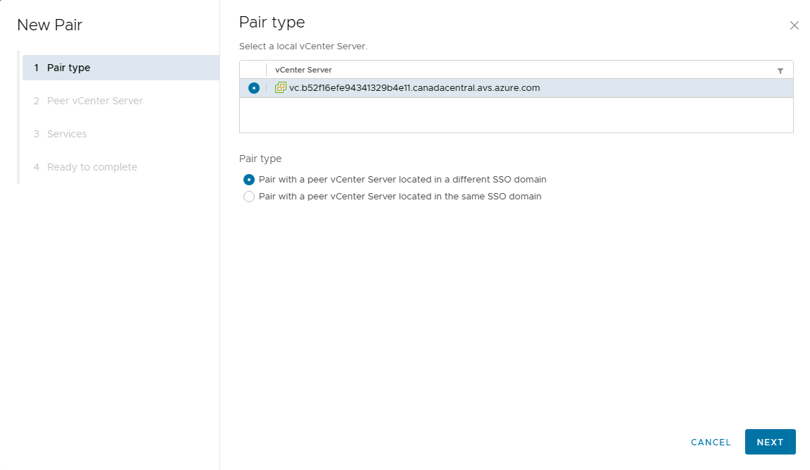Click the vCenter Server column header
This screenshot has width=810, height=470.
[303, 70]
